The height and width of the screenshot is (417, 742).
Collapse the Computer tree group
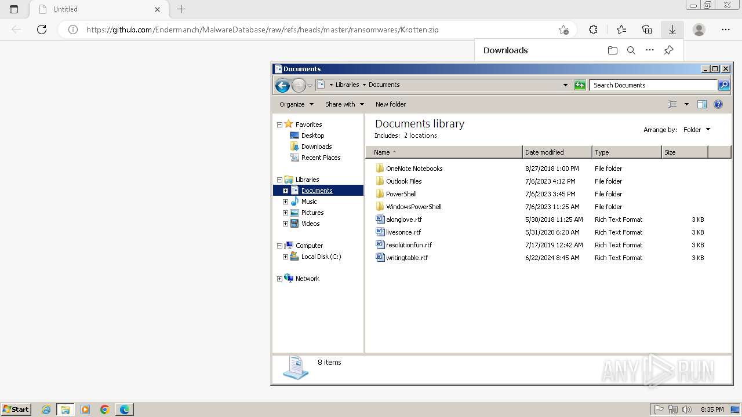point(279,246)
